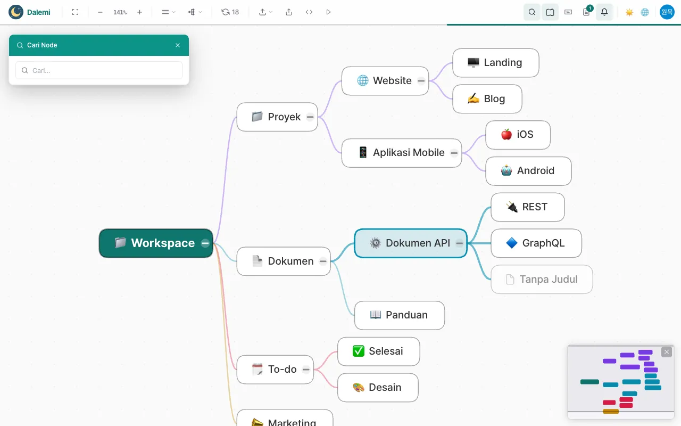Click the Dalemi moon logo

[16, 12]
